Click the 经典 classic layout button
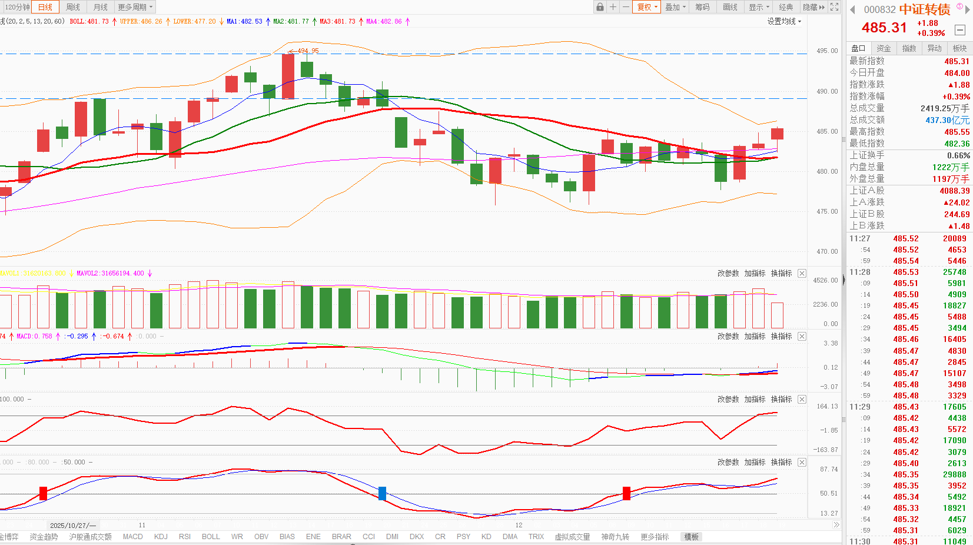The image size is (973, 545). coord(786,7)
